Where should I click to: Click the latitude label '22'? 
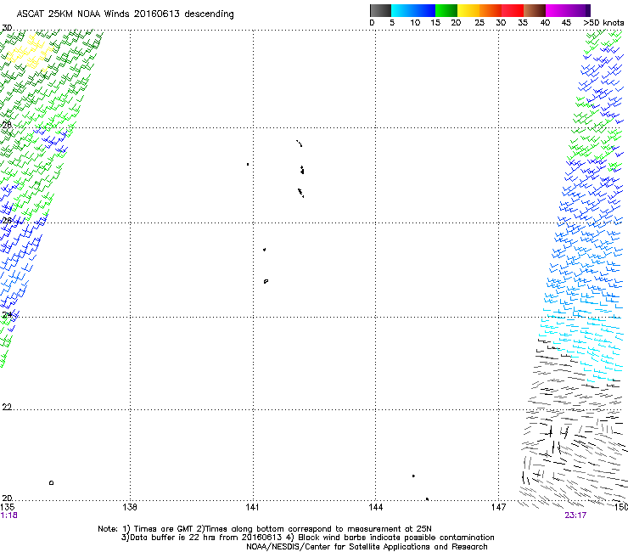tap(7, 407)
